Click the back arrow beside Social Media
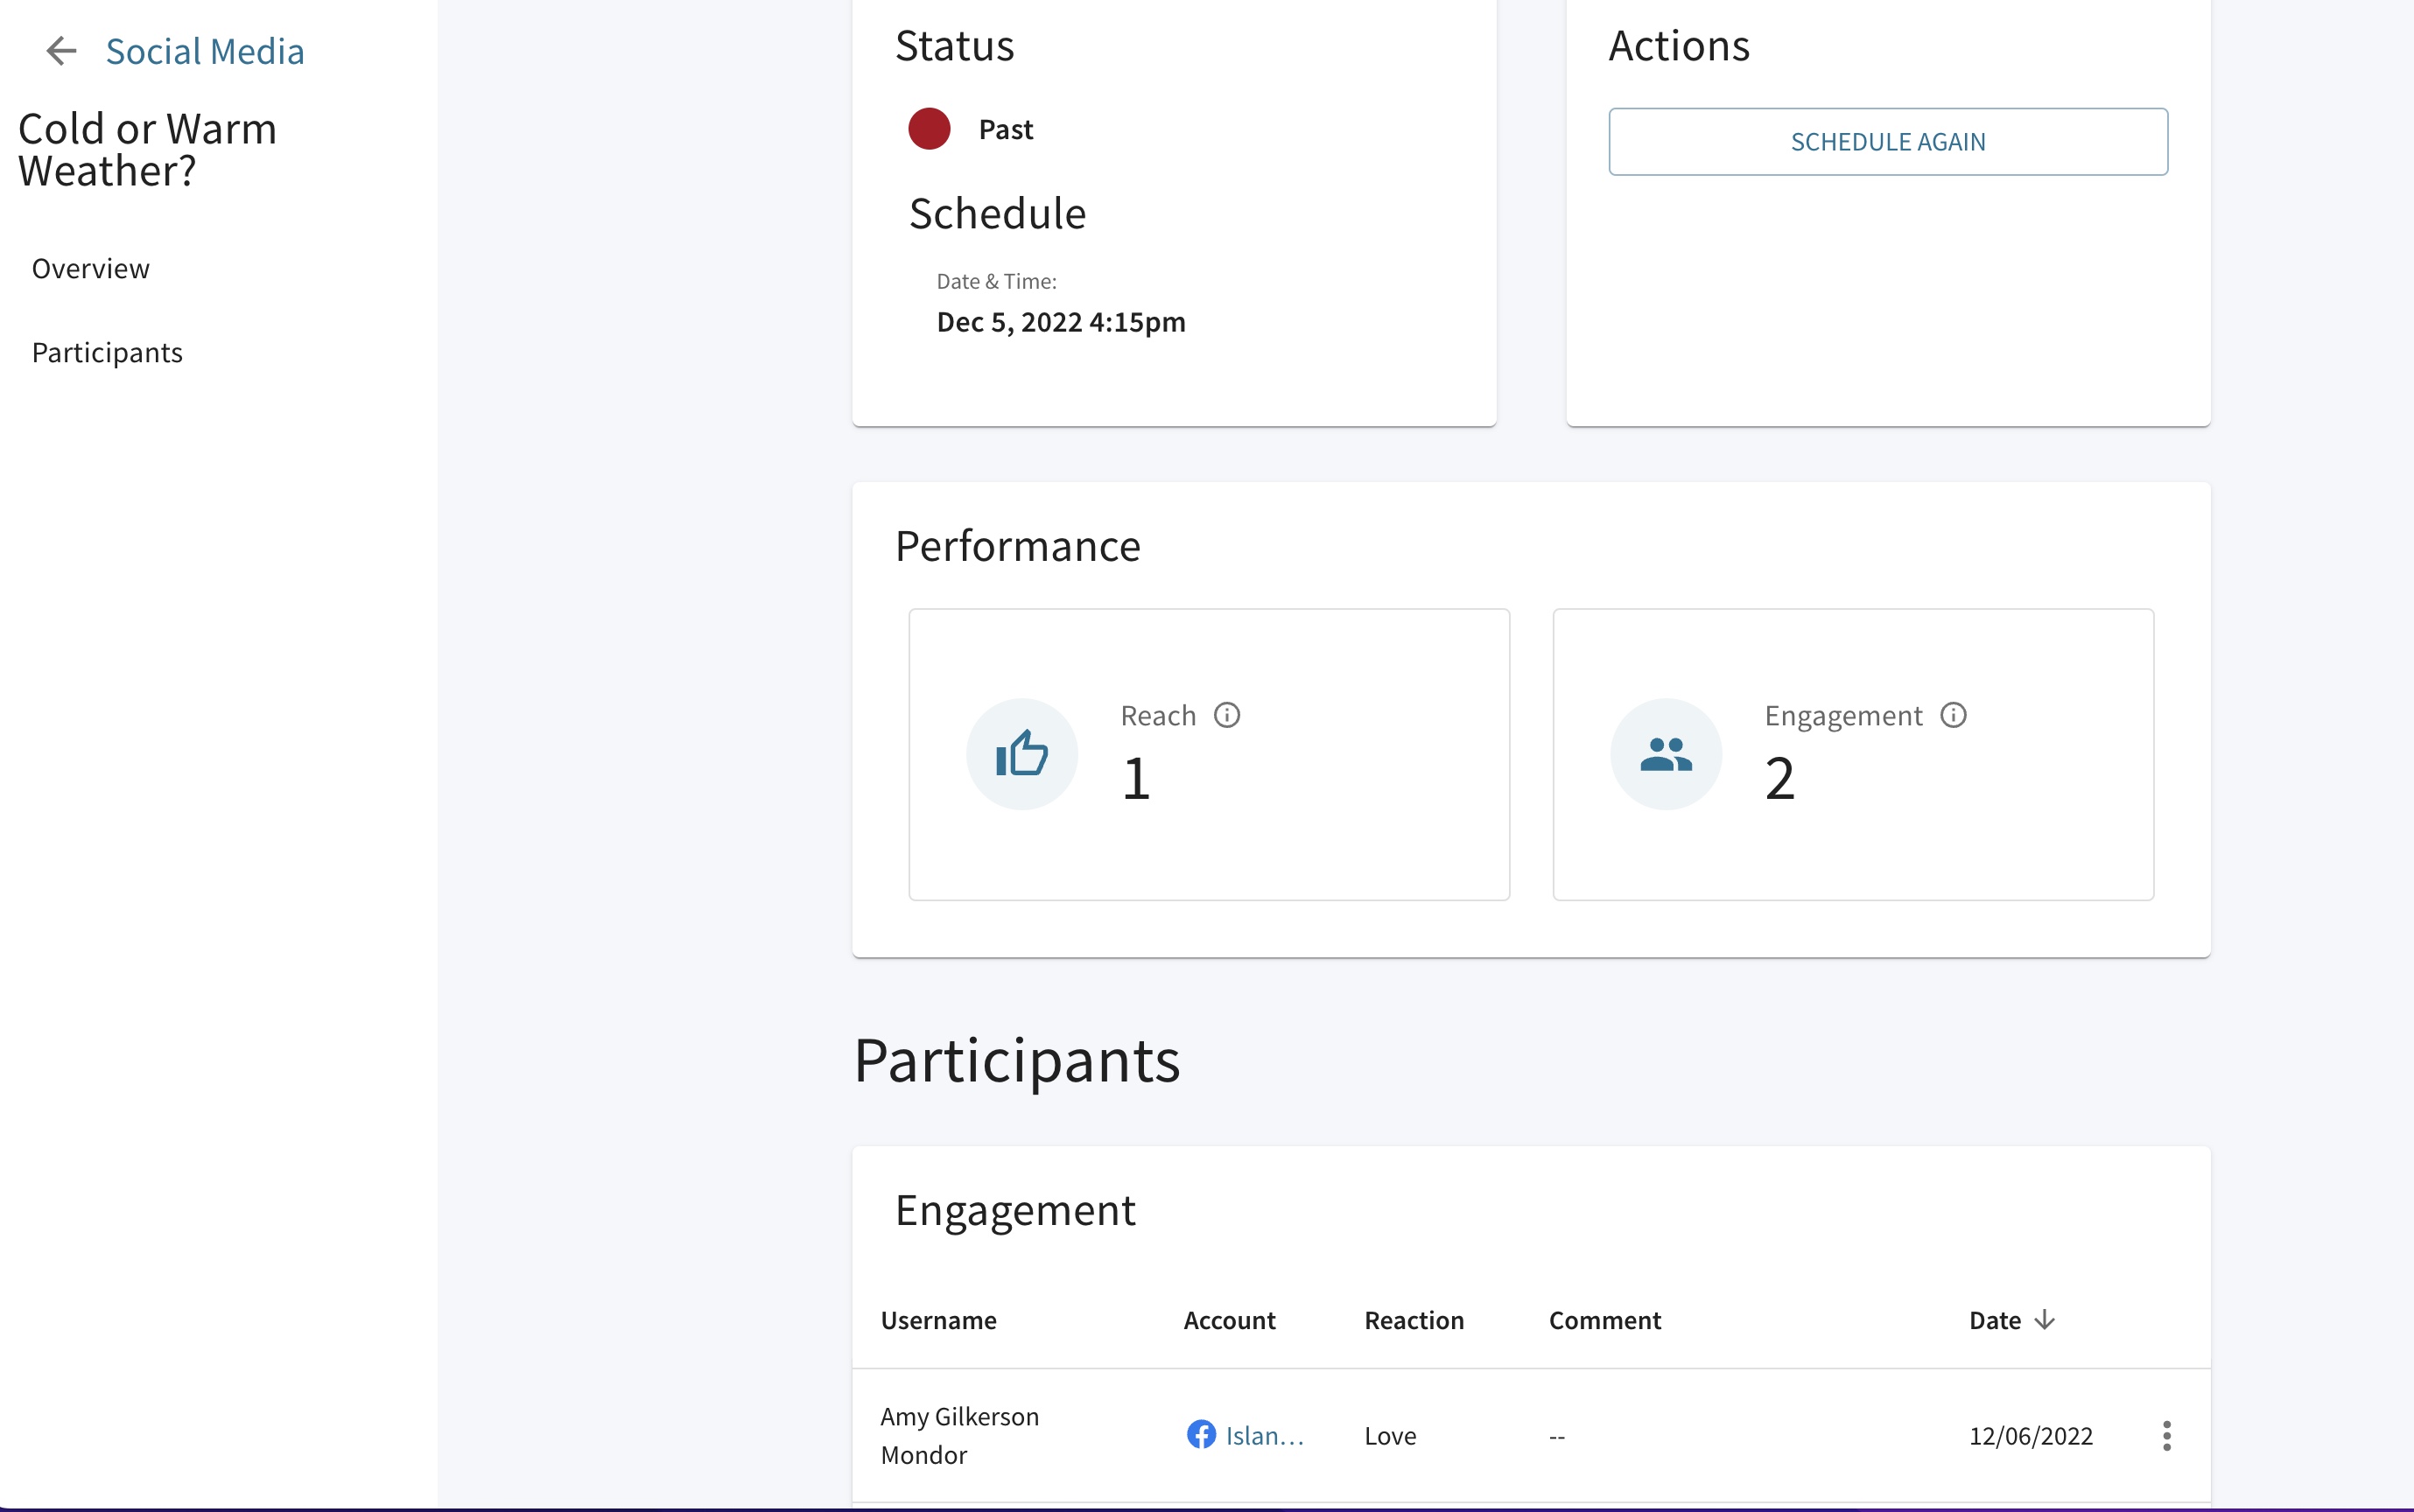This screenshot has height=1512, width=2414. 62,51
